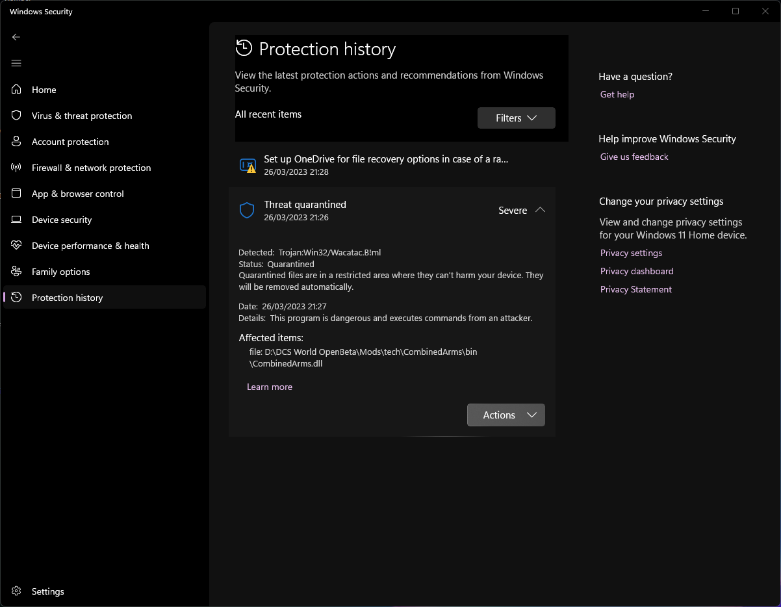Open Privacy dashboard link

(x=637, y=271)
